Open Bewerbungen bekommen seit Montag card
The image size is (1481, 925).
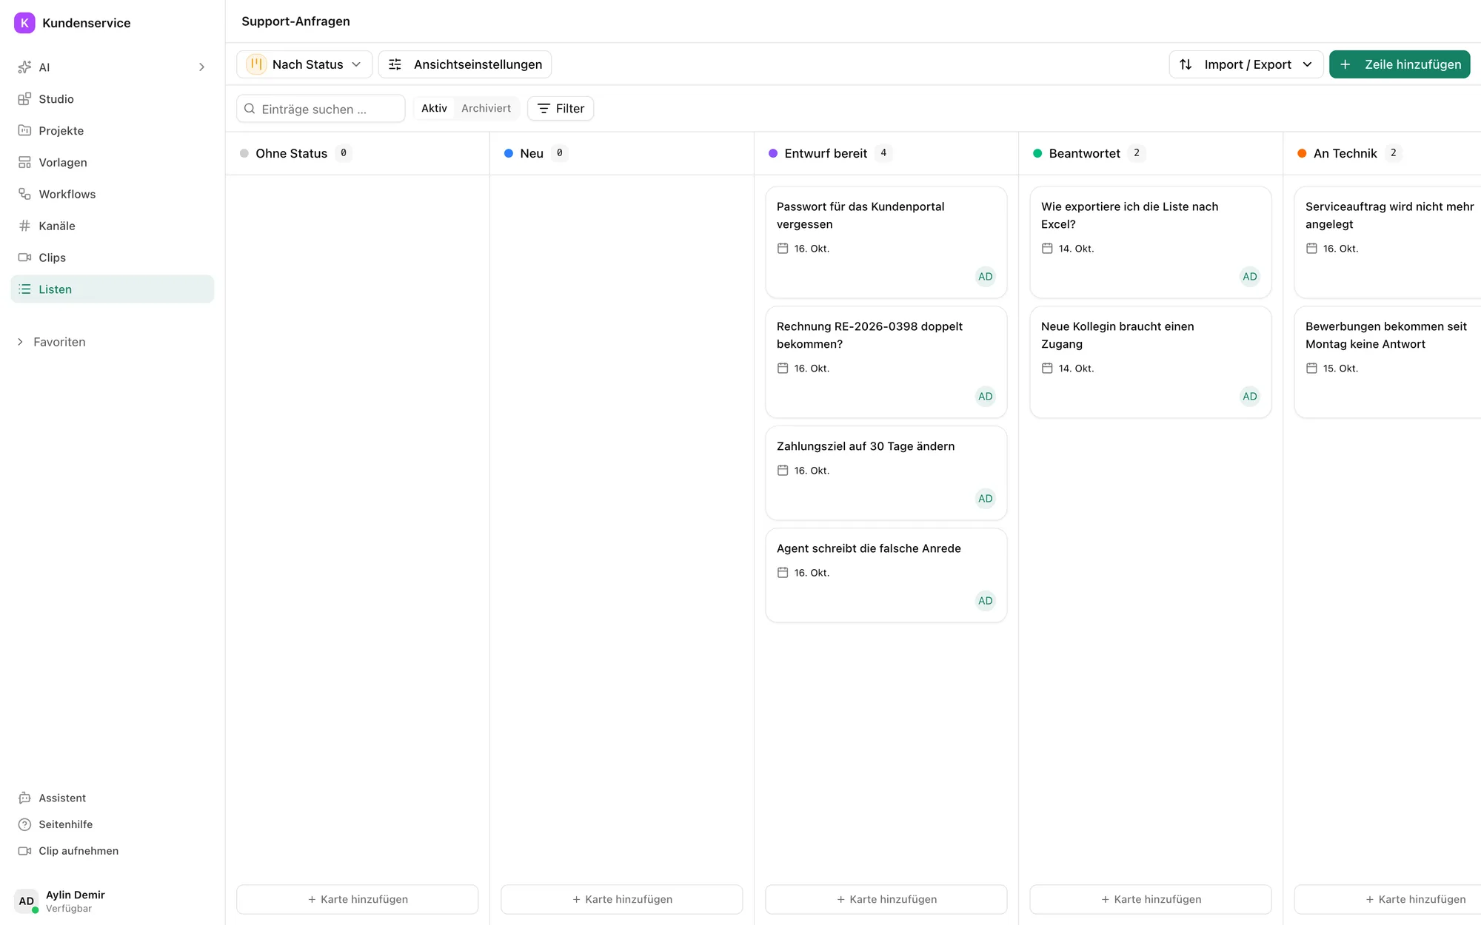(x=1388, y=363)
